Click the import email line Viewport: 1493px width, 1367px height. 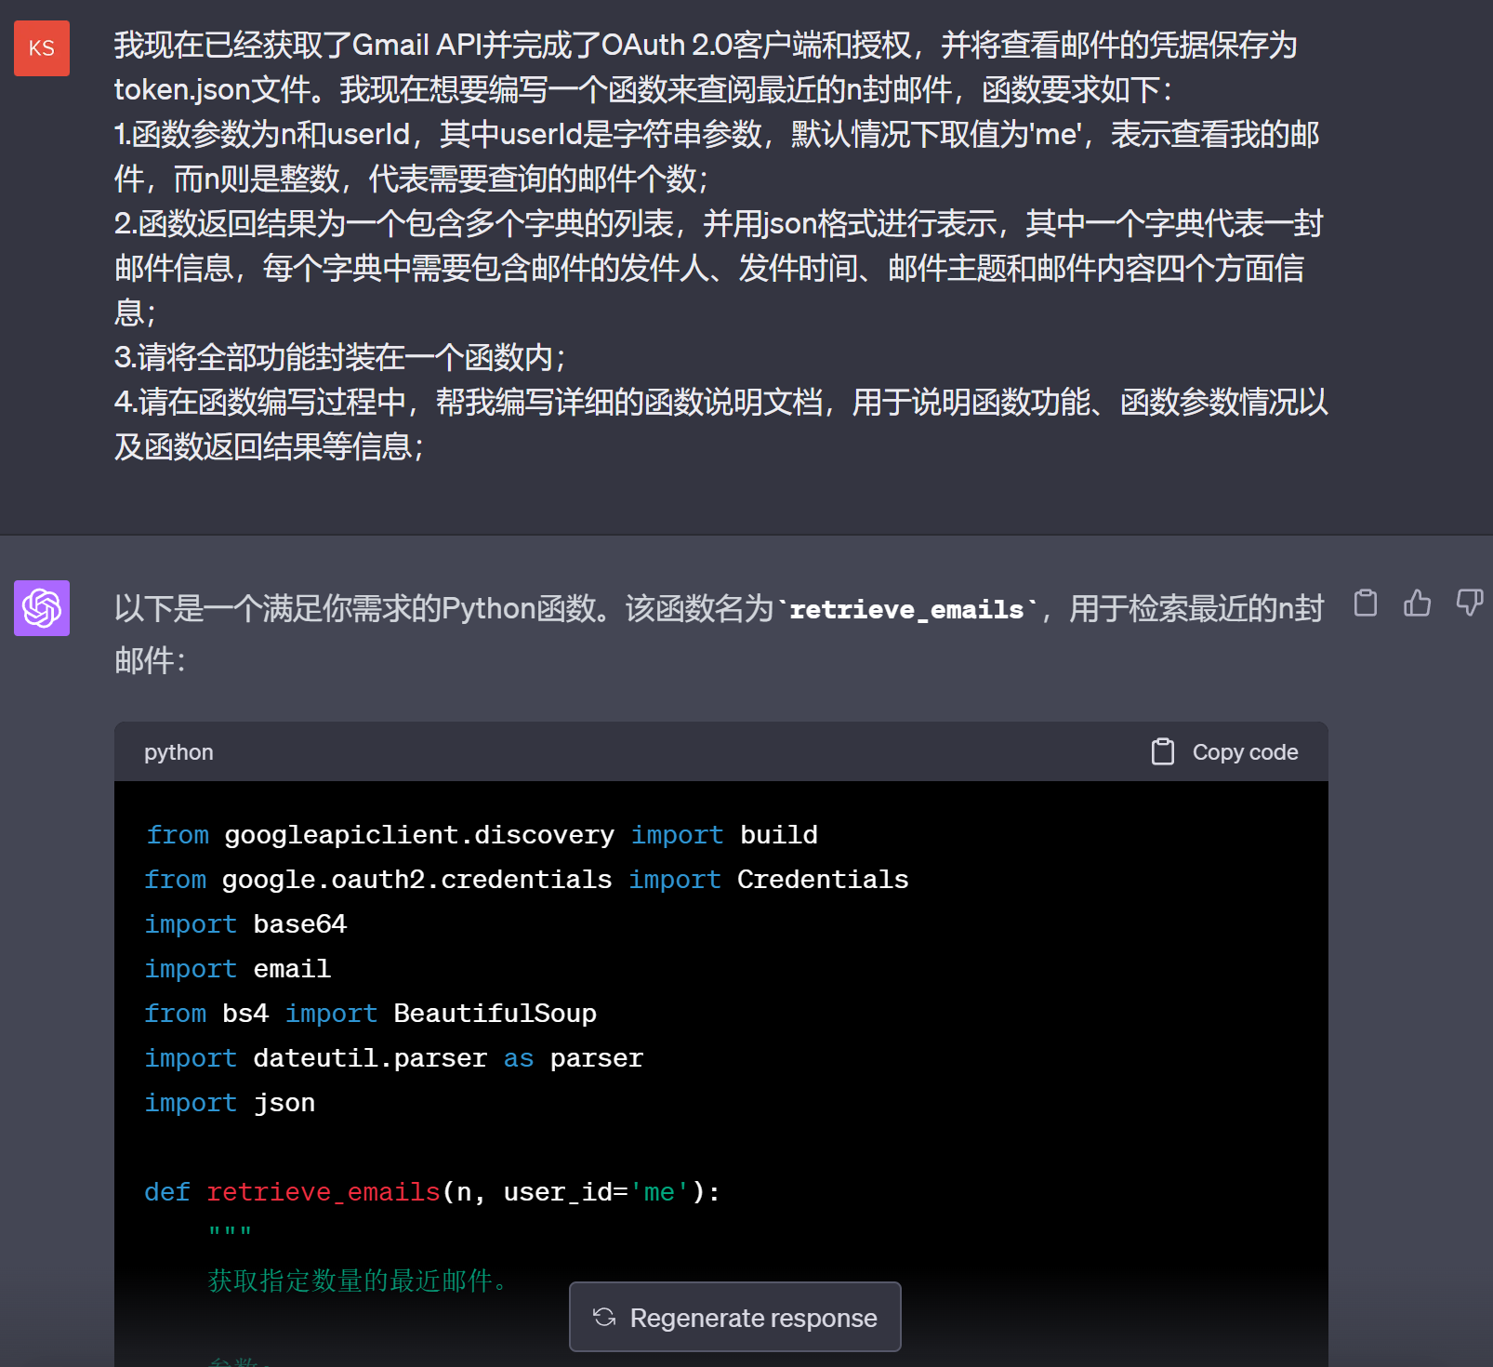238,969
